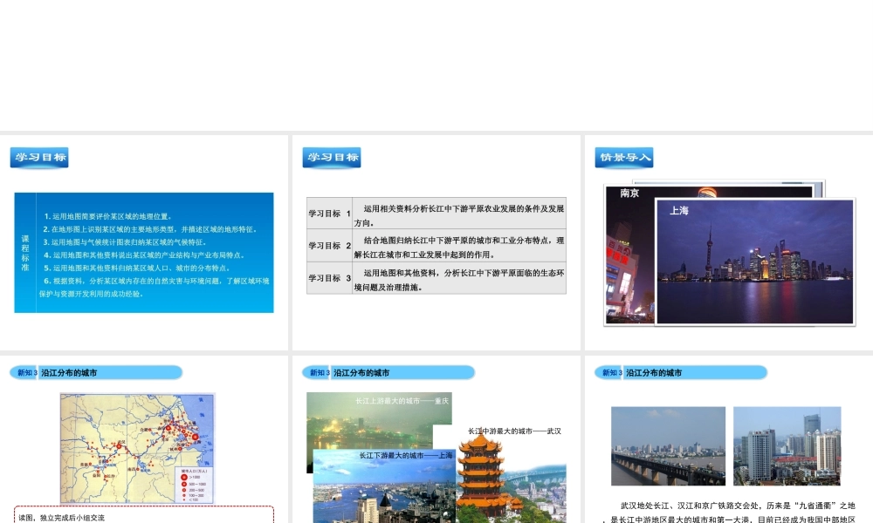Select line 1. 运用地图简要评价某区域的地理位置
The width and height of the screenshot is (873, 523).
(x=108, y=216)
